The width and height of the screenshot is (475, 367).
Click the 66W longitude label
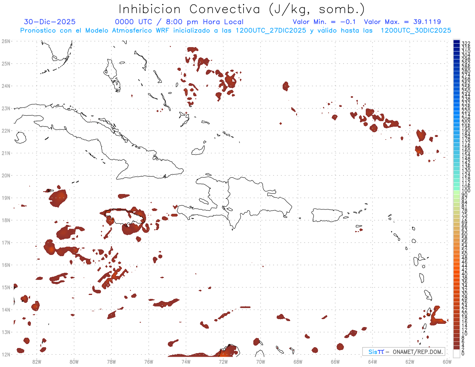coord(335,361)
